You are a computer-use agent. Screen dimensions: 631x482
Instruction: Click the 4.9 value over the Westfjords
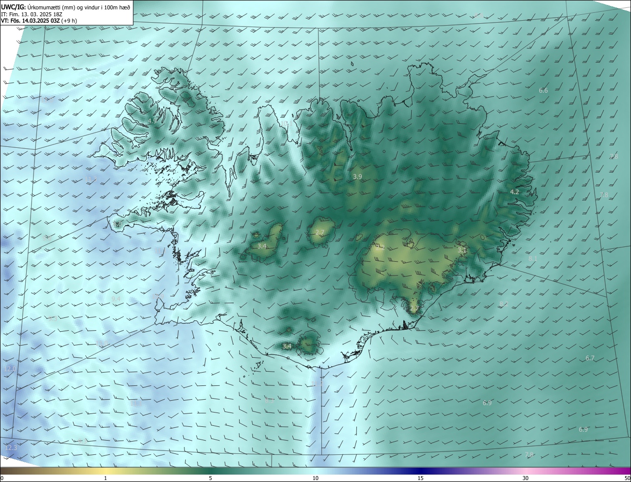152,121
